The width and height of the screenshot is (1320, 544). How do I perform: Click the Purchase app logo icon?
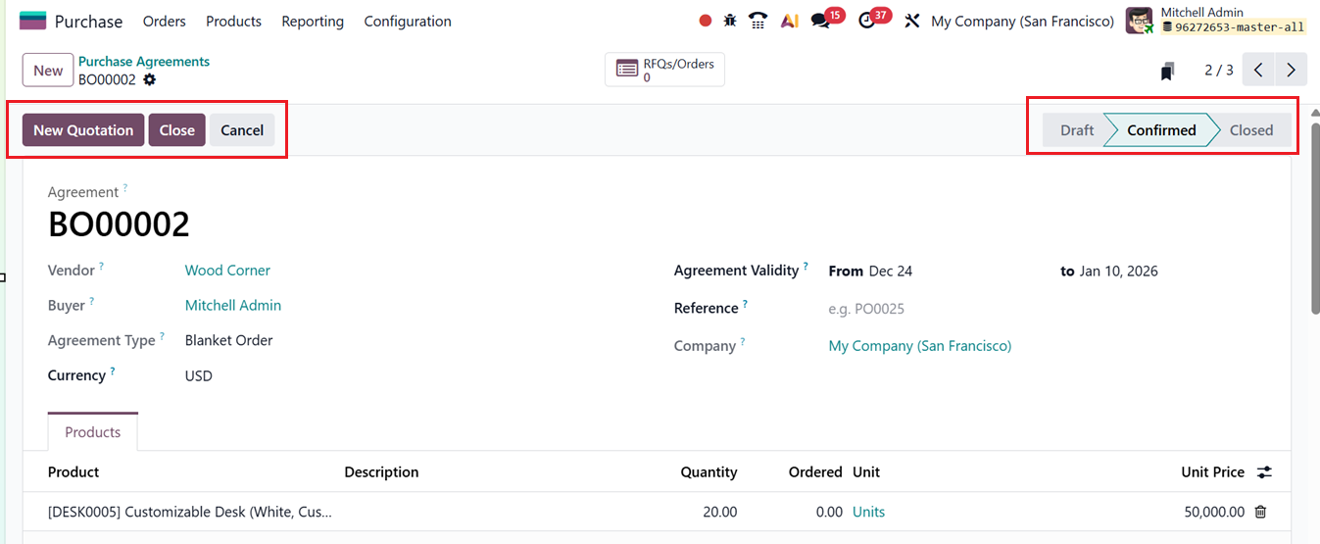(x=32, y=21)
